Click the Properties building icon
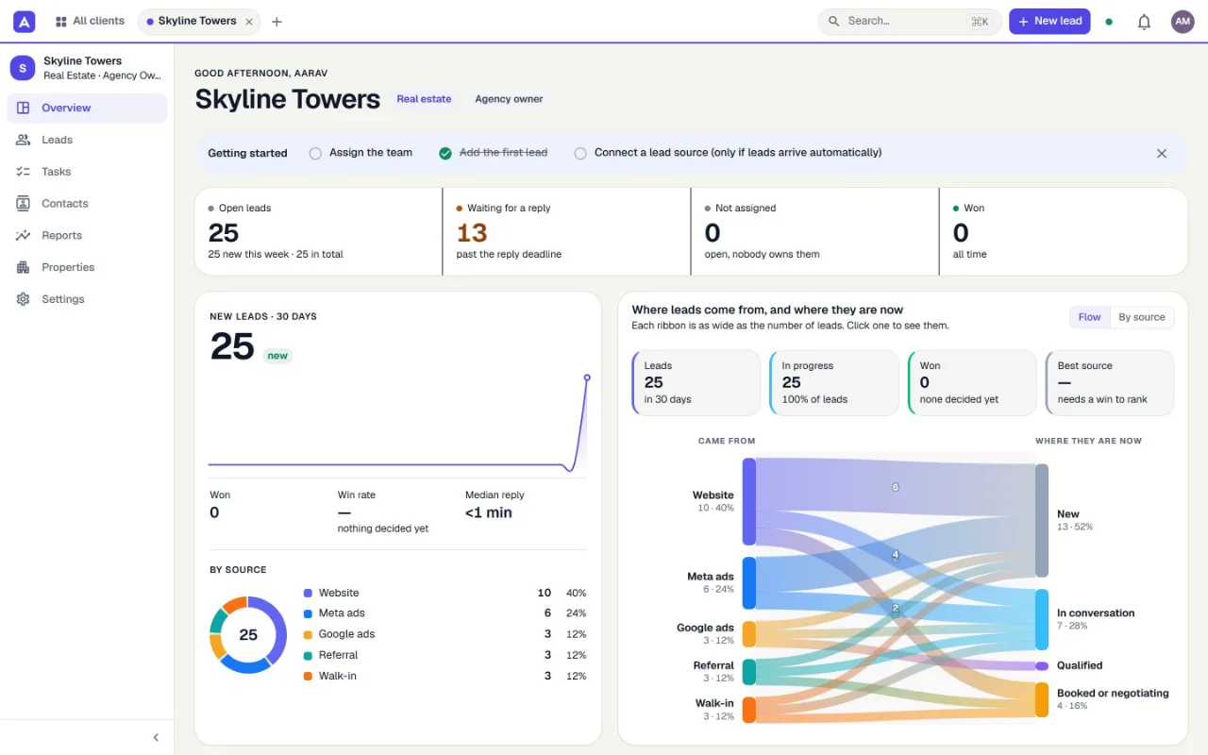1208x755 pixels. coord(24,268)
